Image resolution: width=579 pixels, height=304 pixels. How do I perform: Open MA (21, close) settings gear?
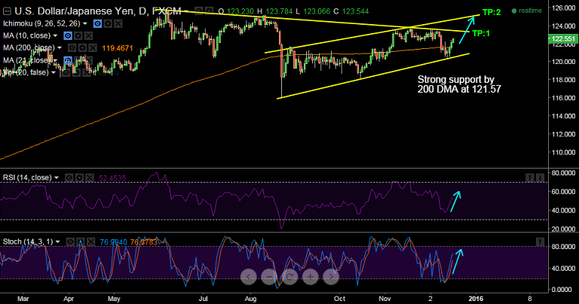(x=78, y=60)
